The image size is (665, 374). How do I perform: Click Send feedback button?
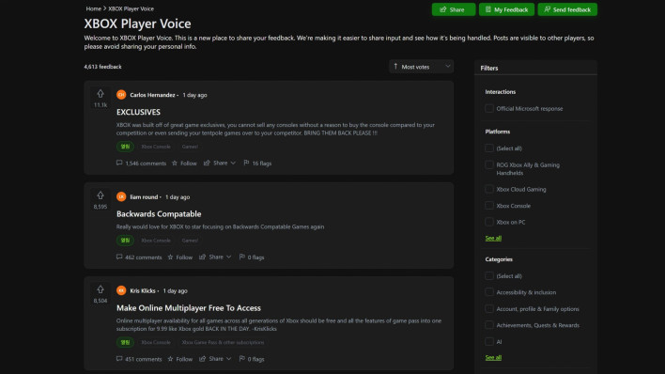point(567,9)
